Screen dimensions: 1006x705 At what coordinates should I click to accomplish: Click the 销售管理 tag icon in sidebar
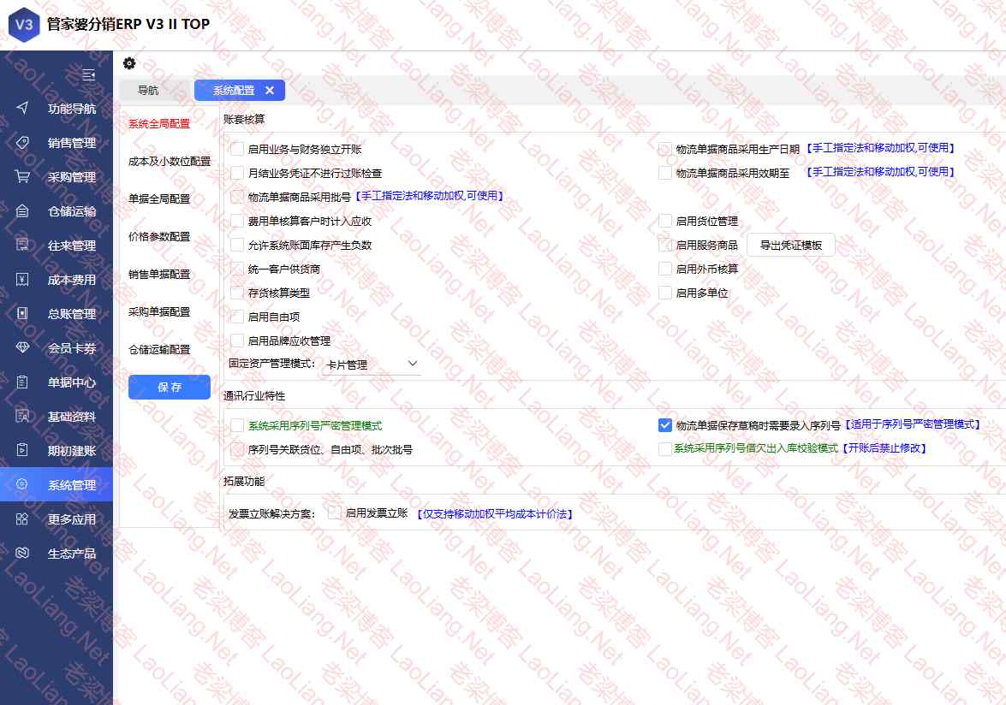pyautogui.click(x=23, y=143)
